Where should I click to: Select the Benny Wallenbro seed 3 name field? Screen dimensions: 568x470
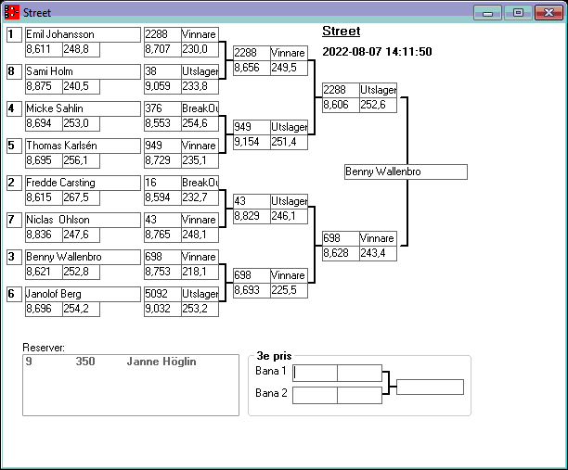pos(83,257)
